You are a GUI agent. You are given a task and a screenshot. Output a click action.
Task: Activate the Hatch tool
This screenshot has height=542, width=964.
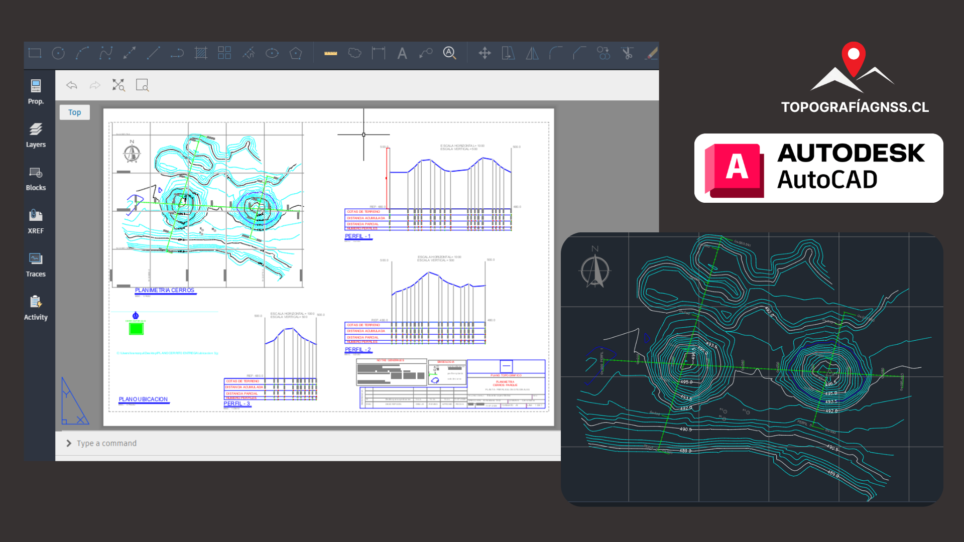[201, 53]
